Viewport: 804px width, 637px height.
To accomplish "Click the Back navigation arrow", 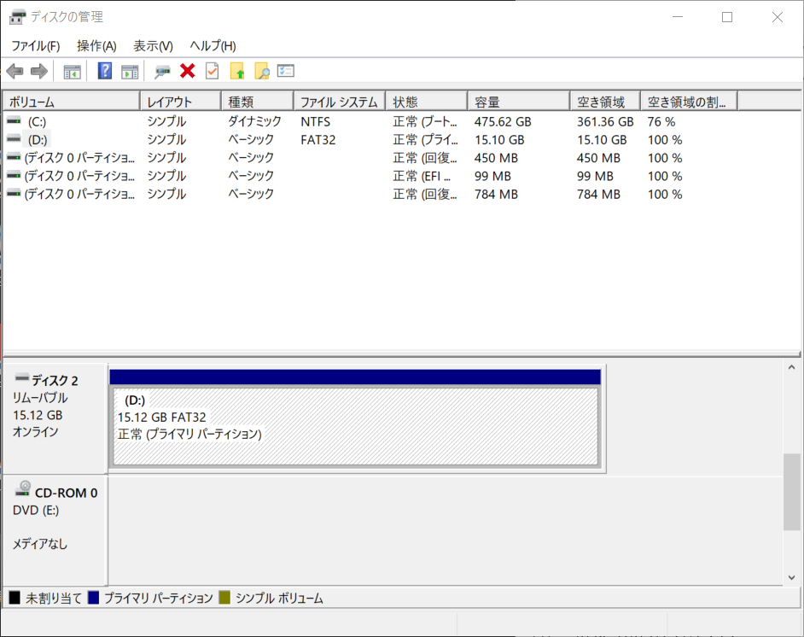I will [15, 71].
